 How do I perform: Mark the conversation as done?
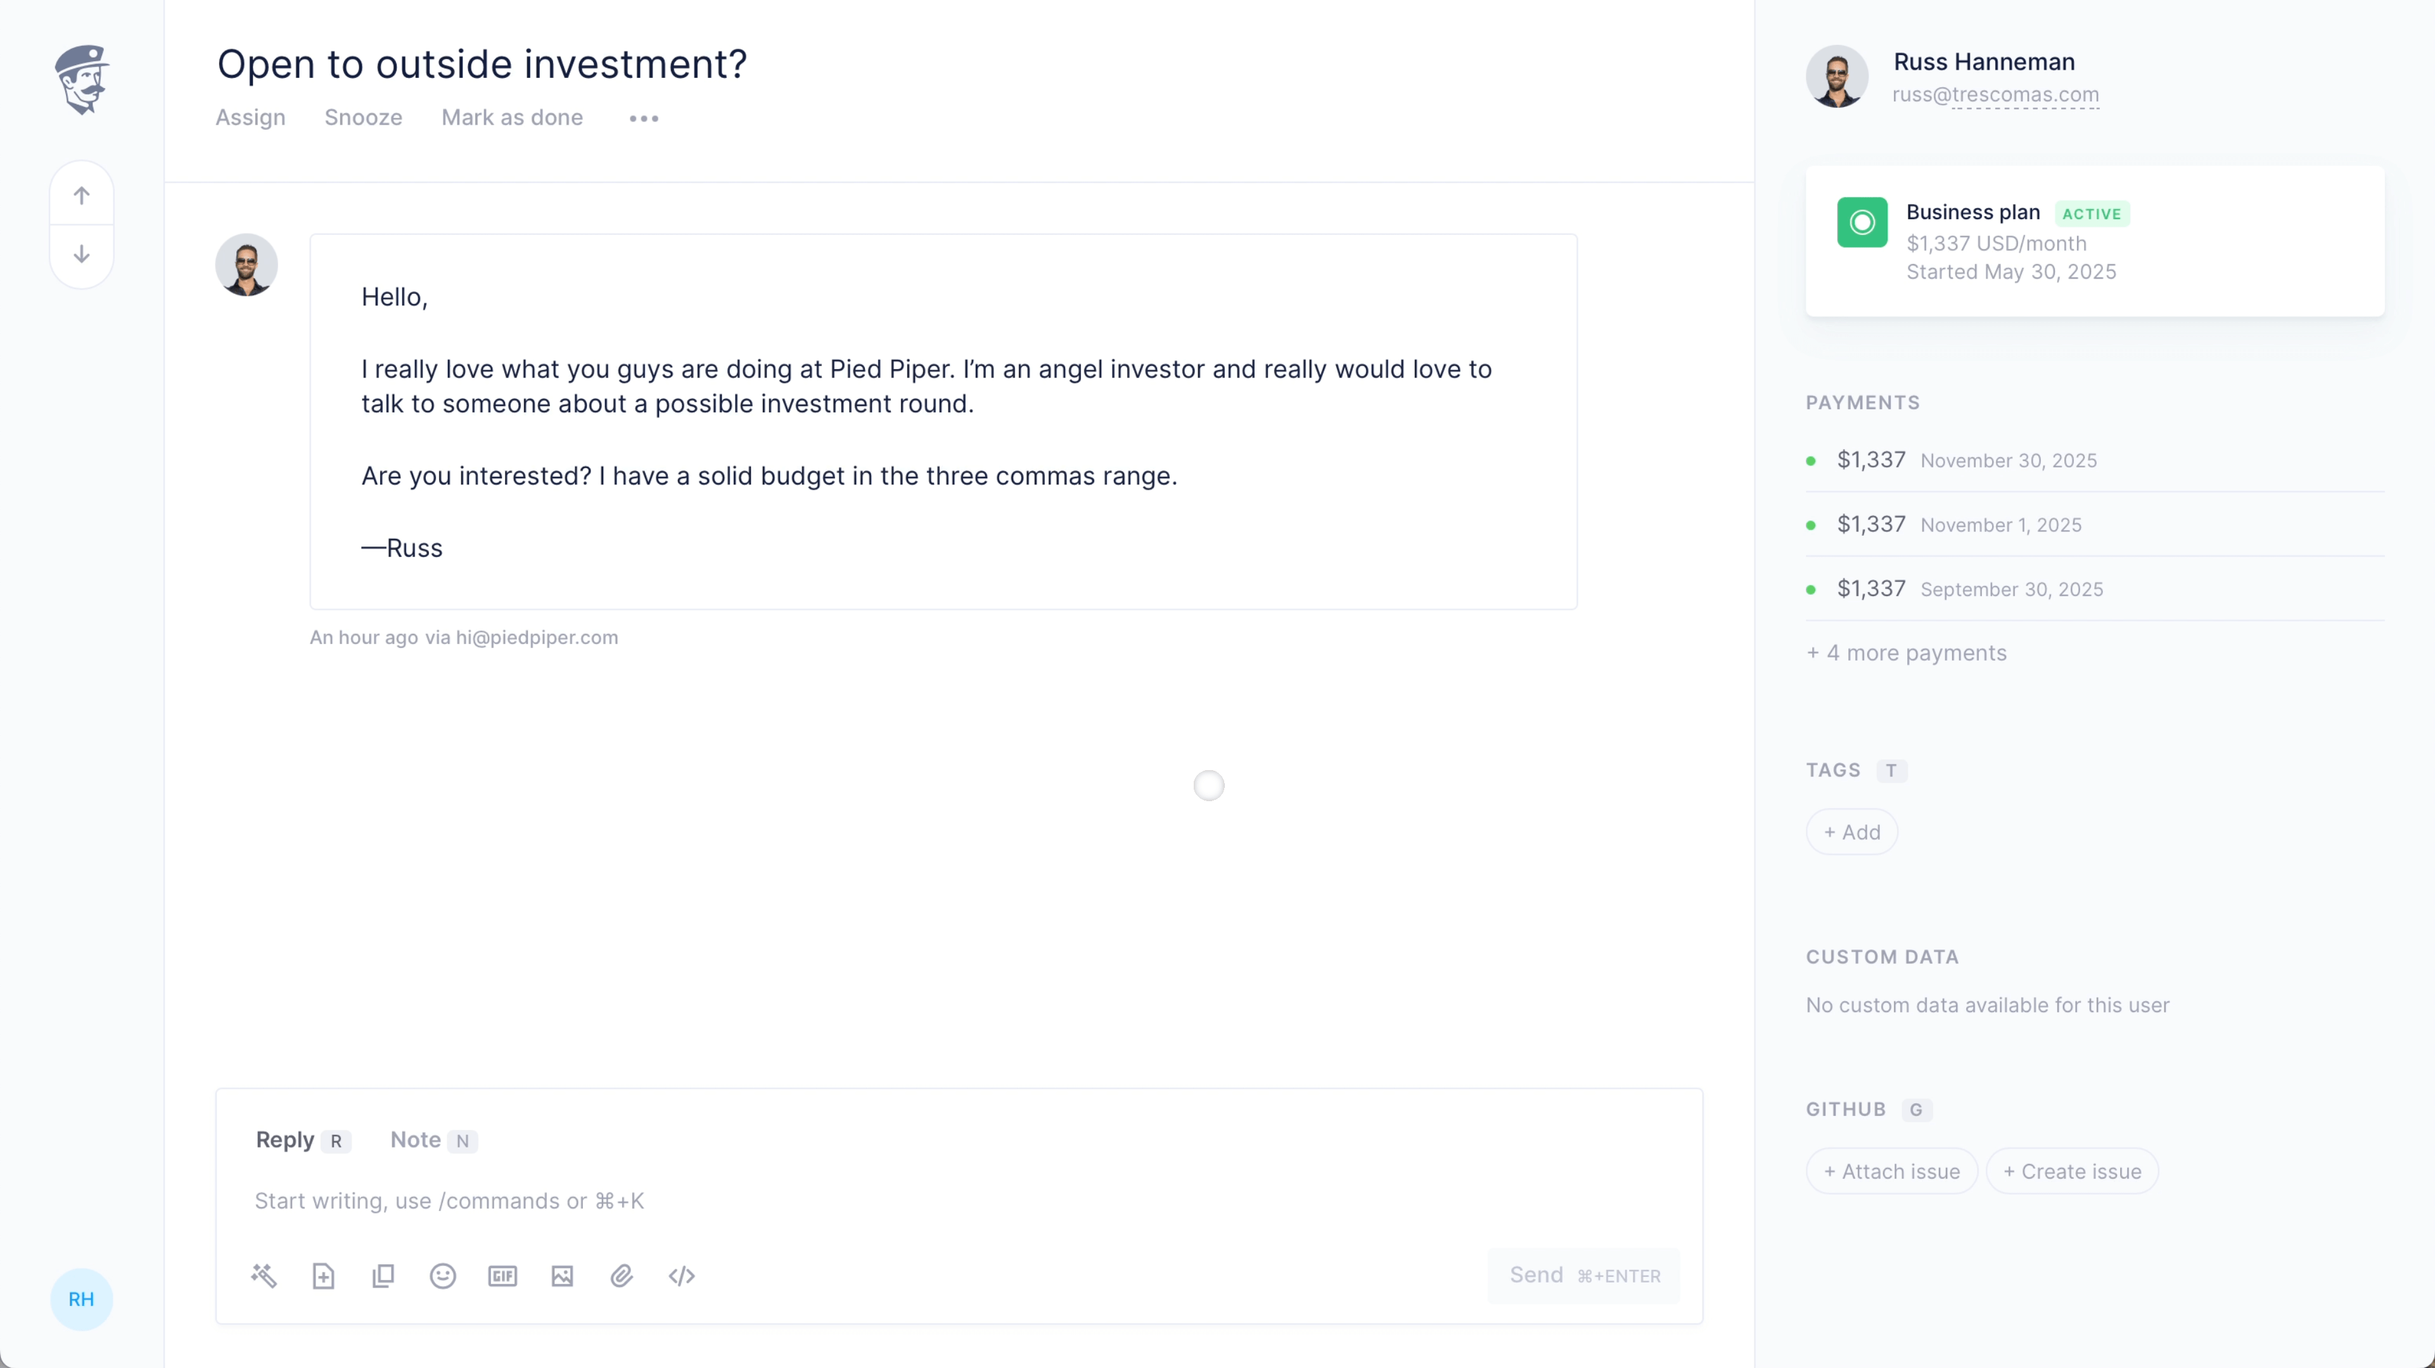[x=511, y=117]
